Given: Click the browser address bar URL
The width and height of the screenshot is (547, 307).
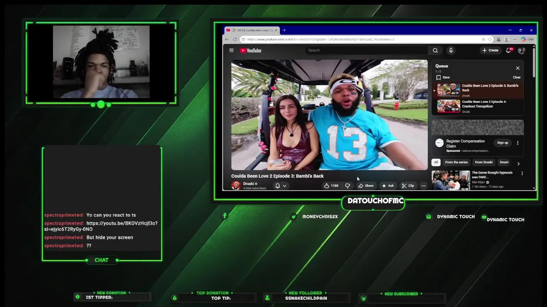Looking at the screenshot, I should (321, 39).
